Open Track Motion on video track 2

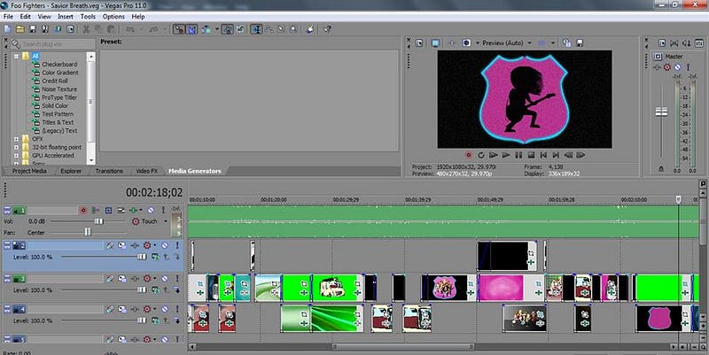tap(122, 245)
